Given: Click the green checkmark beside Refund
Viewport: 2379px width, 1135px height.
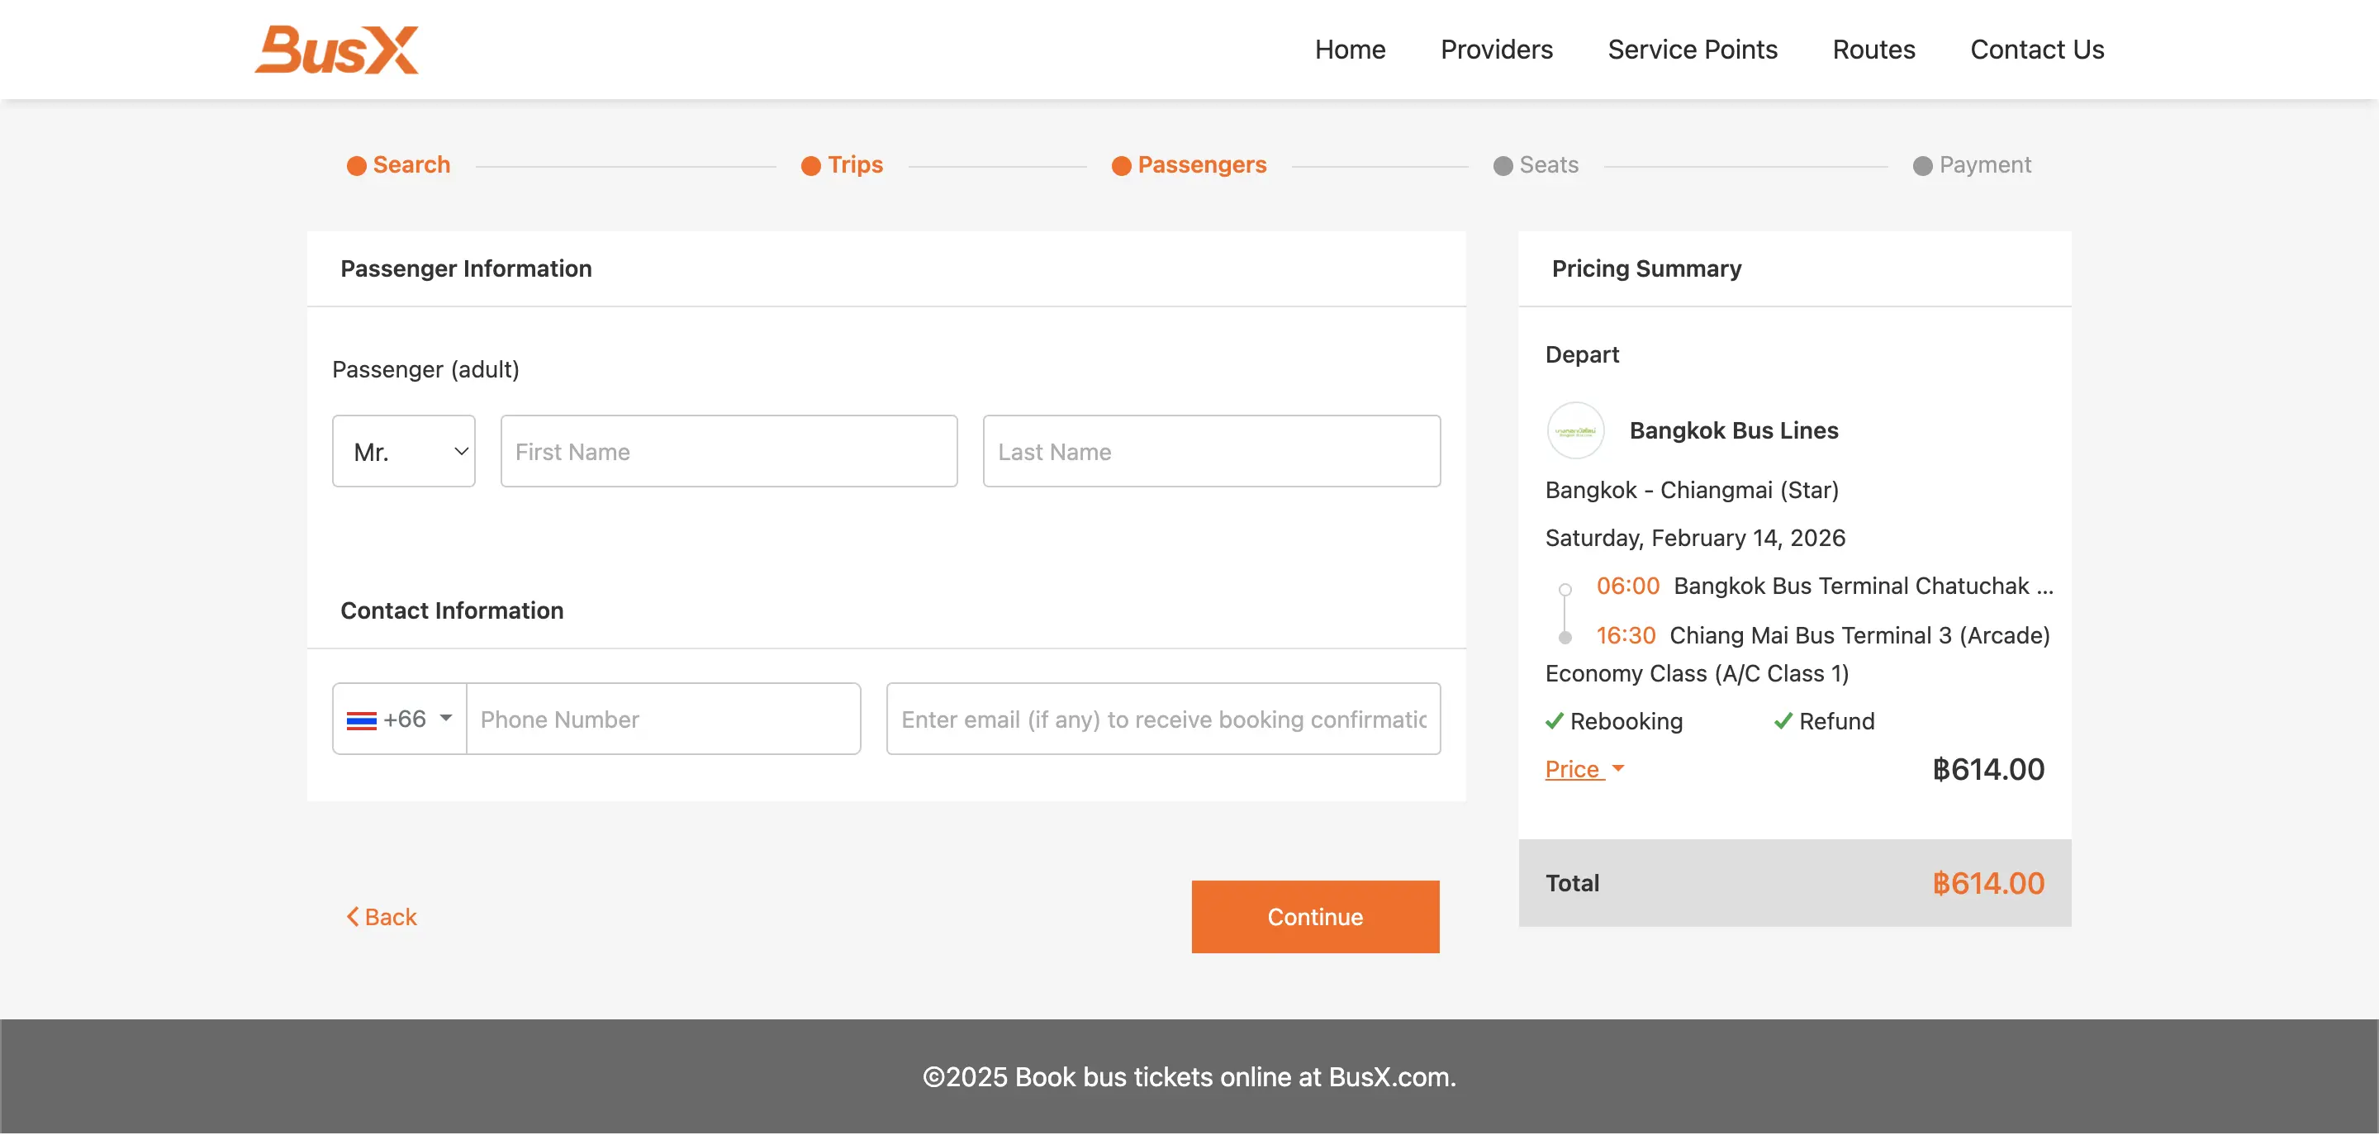Looking at the screenshot, I should click(1783, 721).
